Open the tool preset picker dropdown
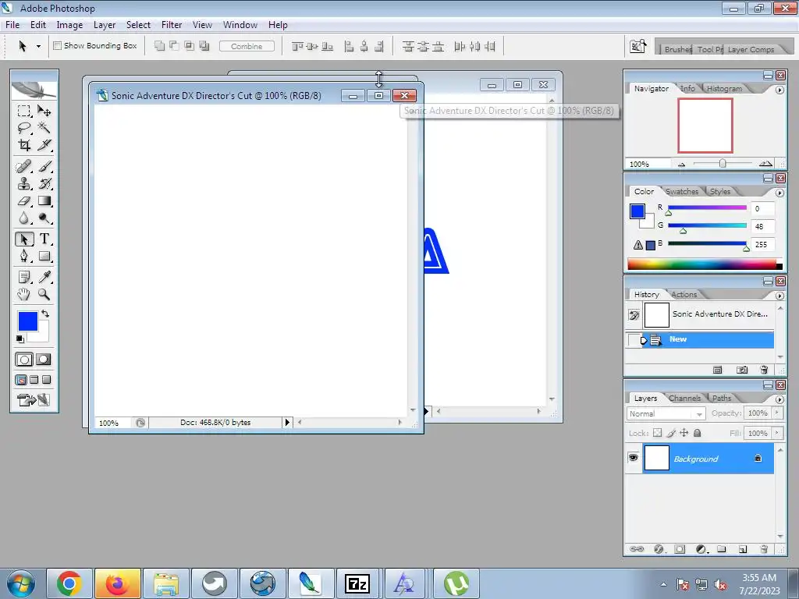The width and height of the screenshot is (799, 599). click(x=38, y=46)
